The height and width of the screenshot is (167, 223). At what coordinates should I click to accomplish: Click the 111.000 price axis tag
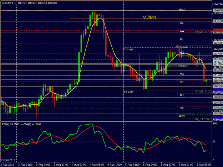click(x=218, y=75)
